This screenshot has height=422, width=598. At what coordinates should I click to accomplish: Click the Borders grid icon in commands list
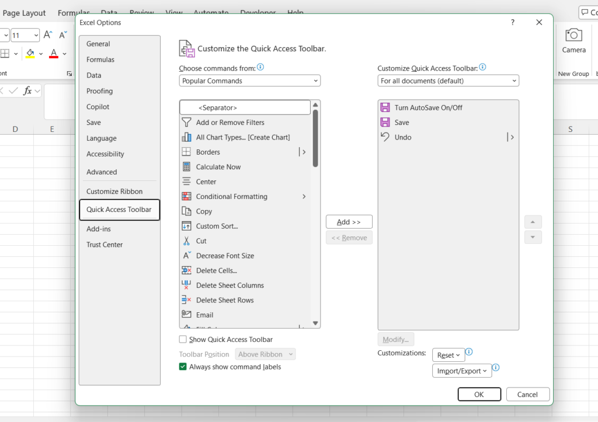coord(186,152)
